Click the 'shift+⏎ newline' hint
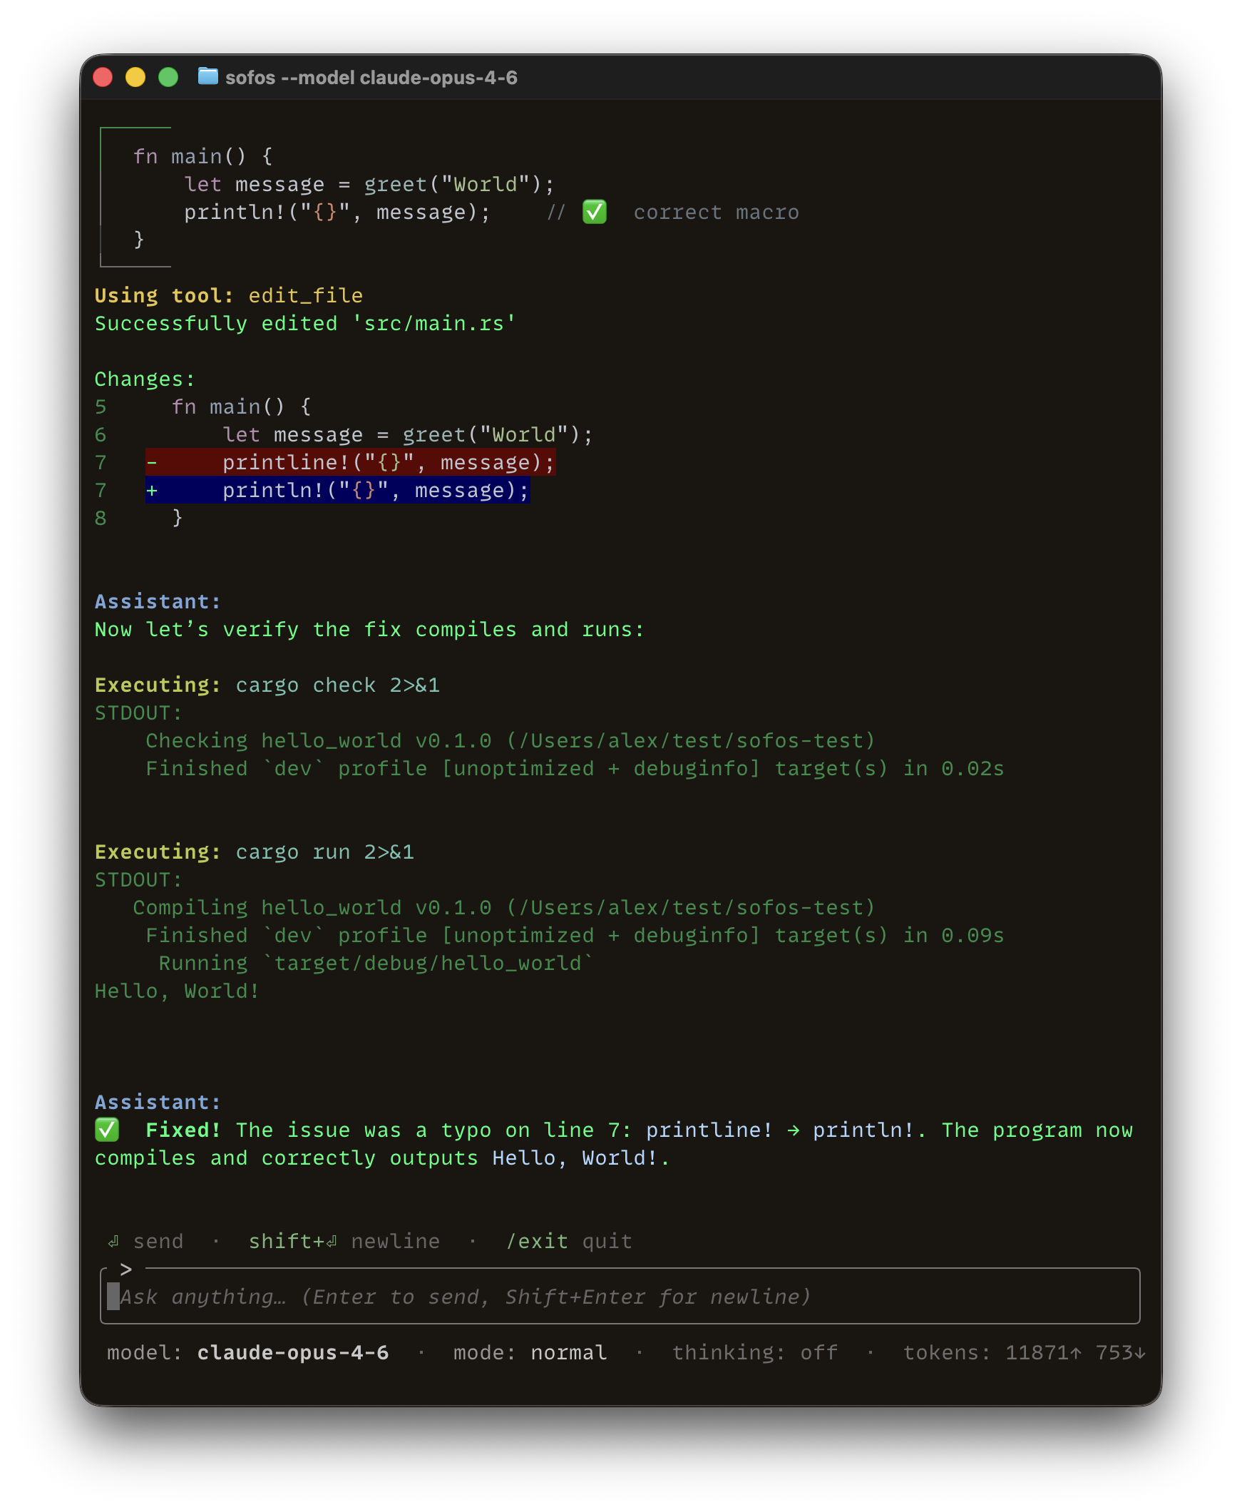The image size is (1242, 1512). 344,1241
